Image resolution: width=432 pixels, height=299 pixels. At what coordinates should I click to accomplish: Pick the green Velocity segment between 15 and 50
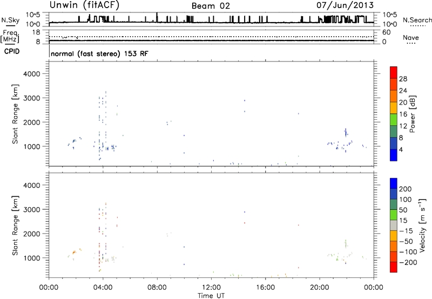(394, 215)
